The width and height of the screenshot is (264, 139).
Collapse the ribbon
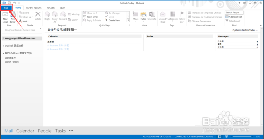coord(261,26)
